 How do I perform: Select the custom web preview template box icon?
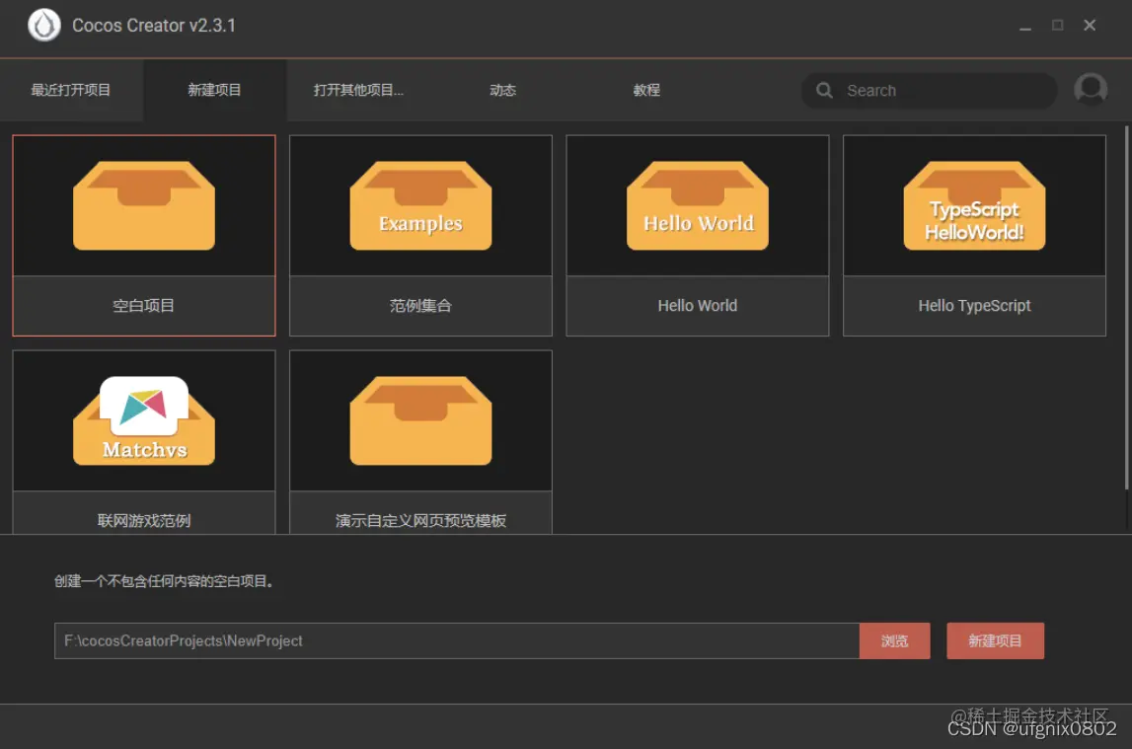(420, 420)
